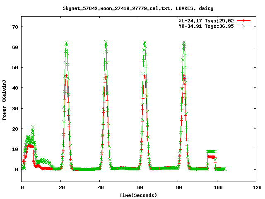
Task: Click the 60 tick label on the time axis
Action: pos(140,187)
